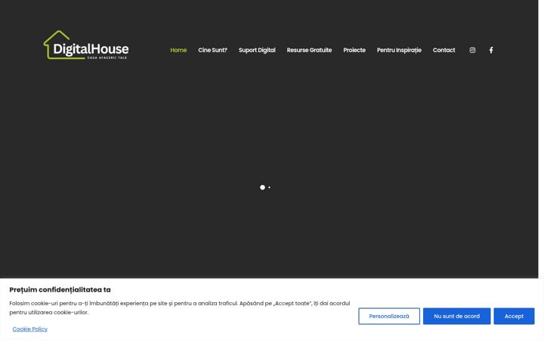Screen dimensions: 544x340
Task: Go to the Home menu item
Action: click(178, 50)
